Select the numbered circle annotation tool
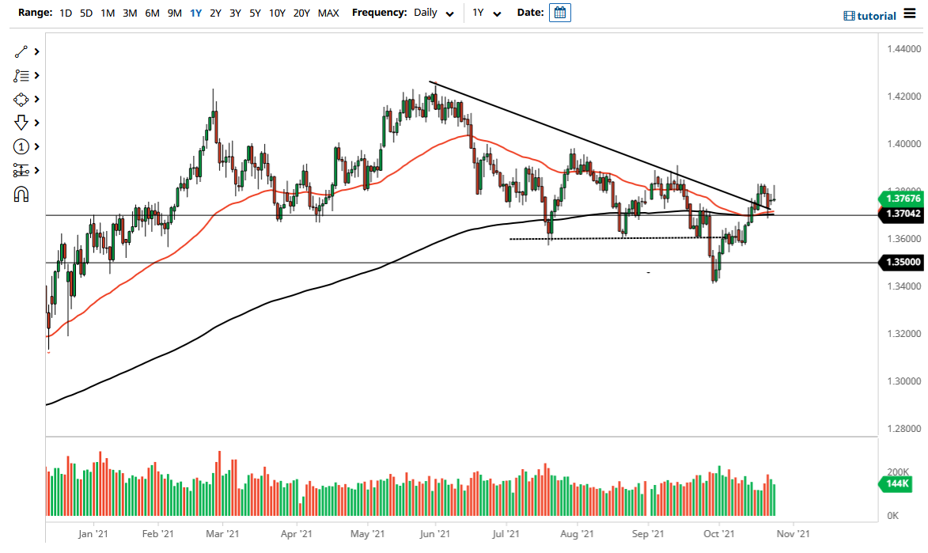Image resolution: width=928 pixels, height=553 pixels. point(22,146)
